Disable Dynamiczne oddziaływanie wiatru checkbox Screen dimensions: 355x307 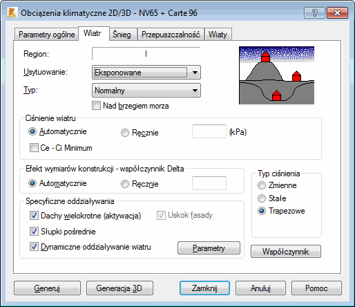pos(34,247)
